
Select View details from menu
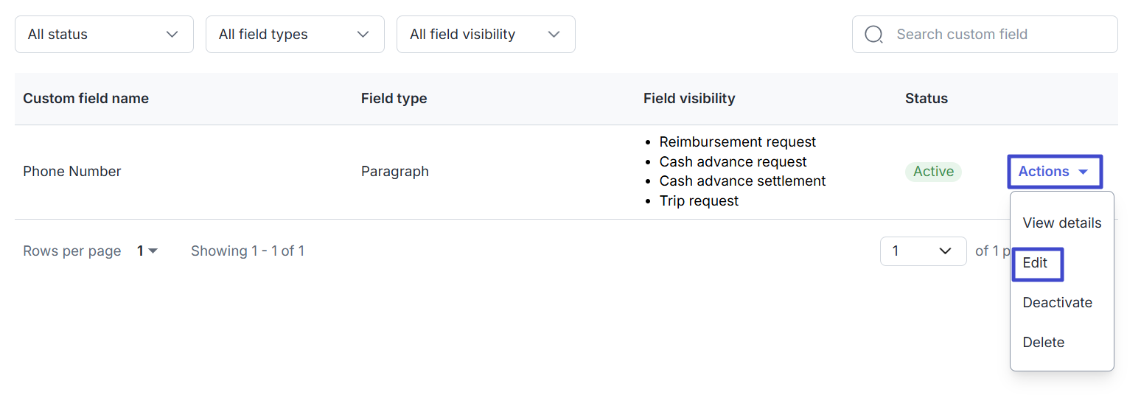[x=1061, y=223]
